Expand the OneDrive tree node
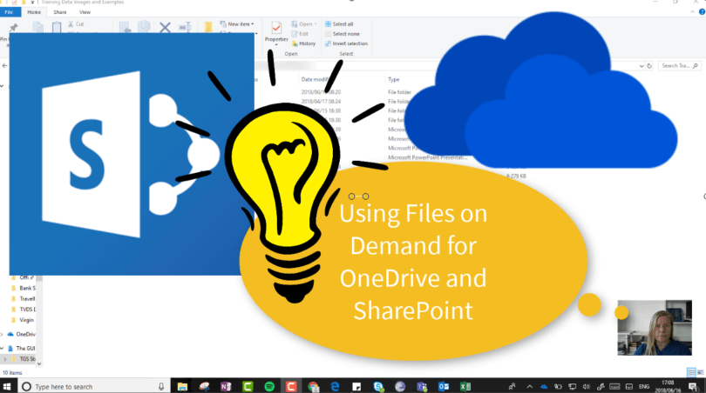Image resolution: width=706 pixels, height=393 pixels. click(x=3, y=334)
